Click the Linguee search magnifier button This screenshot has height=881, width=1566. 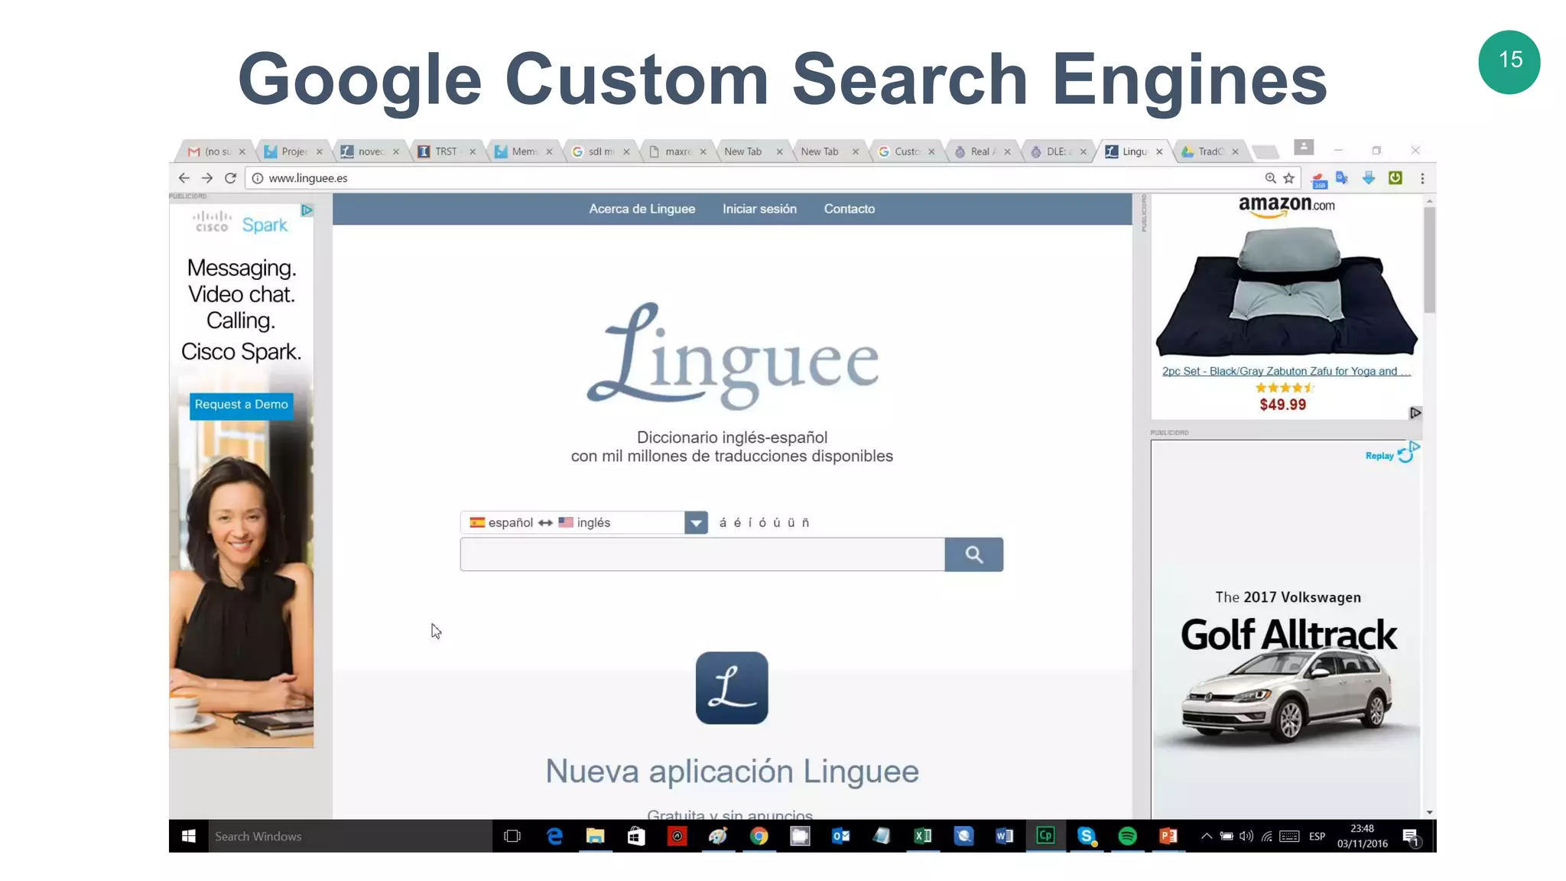click(x=973, y=554)
